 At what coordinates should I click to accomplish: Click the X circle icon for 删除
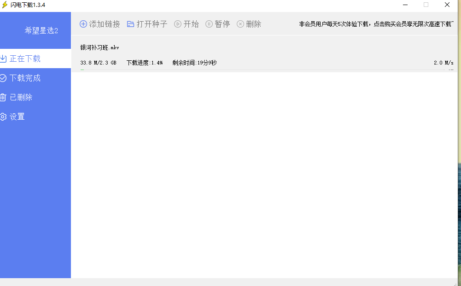pyautogui.click(x=240, y=24)
